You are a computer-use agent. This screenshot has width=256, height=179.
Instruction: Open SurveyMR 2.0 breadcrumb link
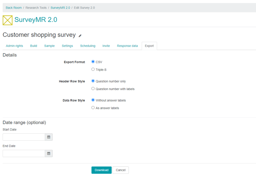pyautogui.click(x=60, y=8)
